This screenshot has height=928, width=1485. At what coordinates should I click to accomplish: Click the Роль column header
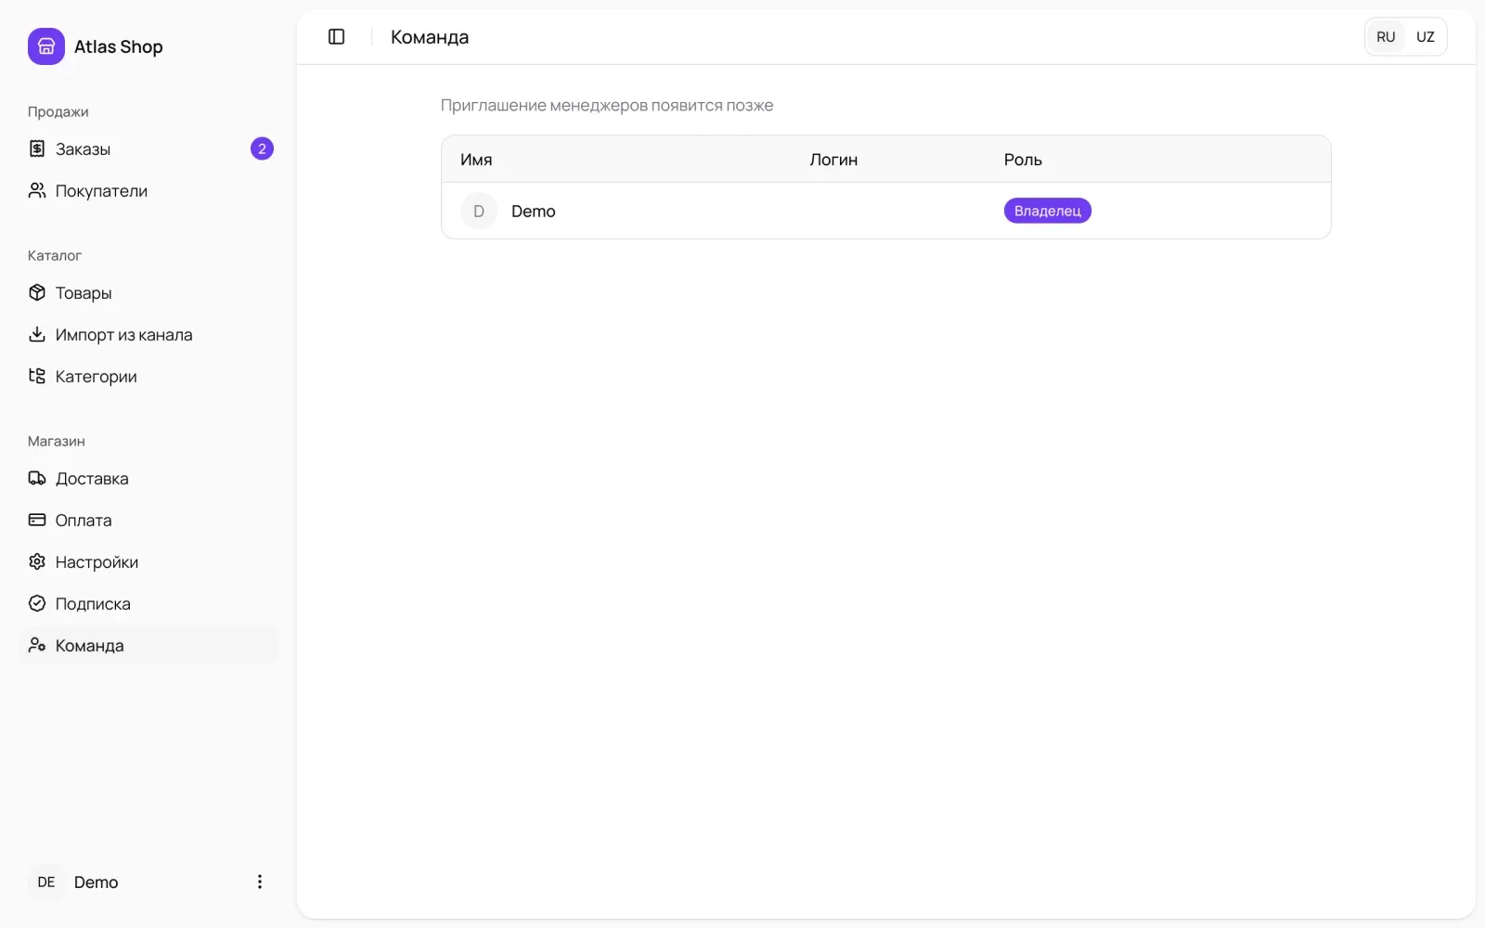(x=1023, y=160)
